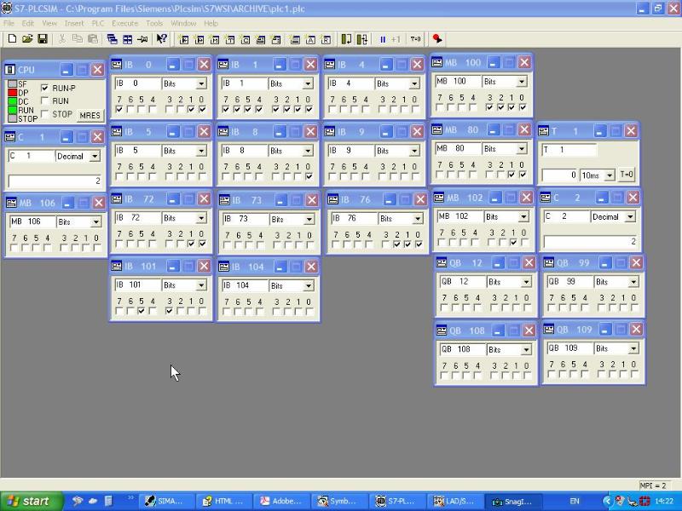Open the format dropdown of C 1
Image resolution: width=682 pixels, height=511 pixels.
tap(95, 157)
